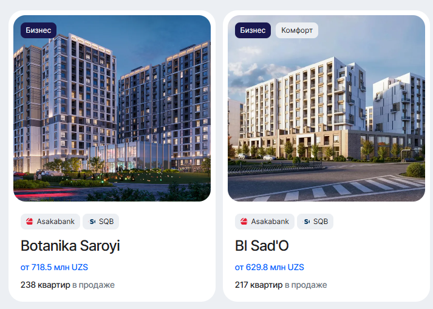Click price от 629.8 млн UZS
This screenshot has height=309, width=433.
(x=270, y=267)
